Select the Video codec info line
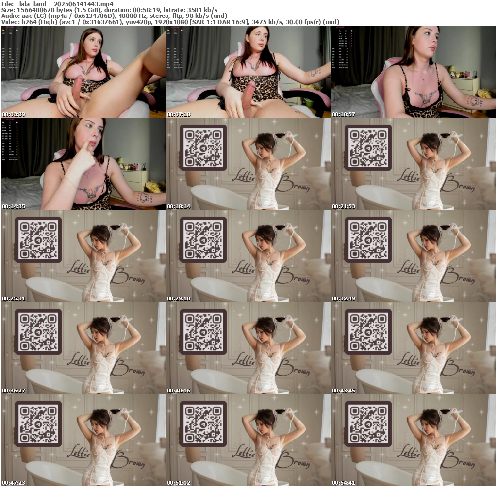 (x=170, y=22)
